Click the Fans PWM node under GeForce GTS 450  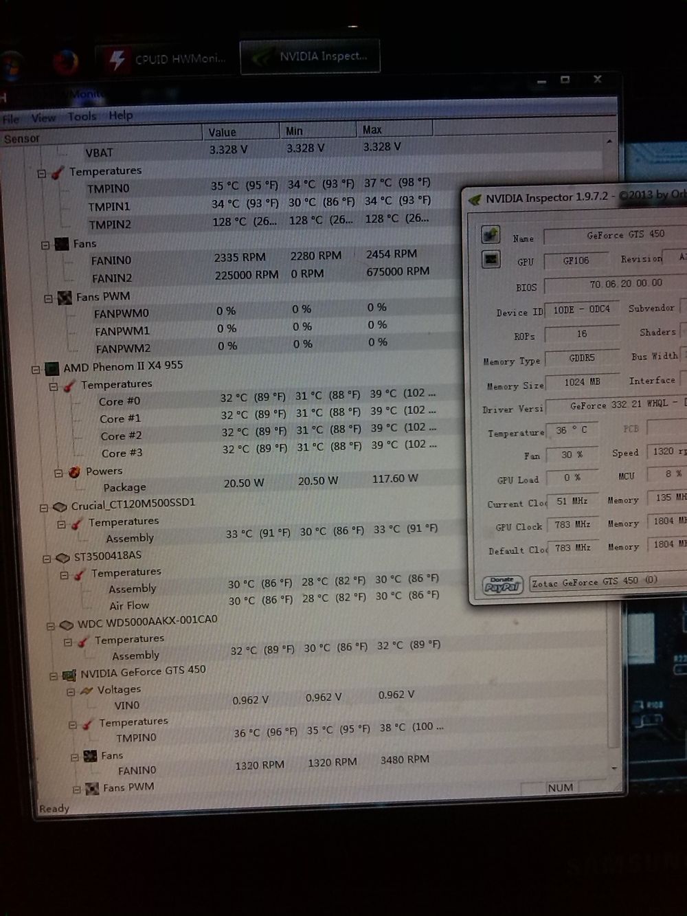128,787
